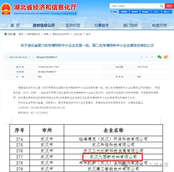Click the smallest font size 'A' button

point(152,57)
